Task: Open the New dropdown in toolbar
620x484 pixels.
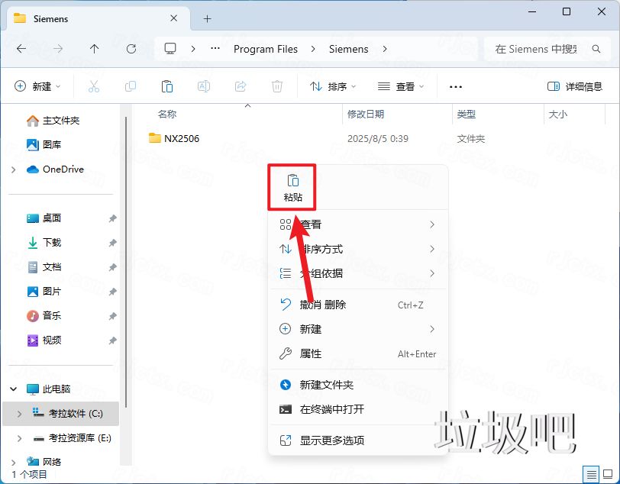Action: pyautogui.click(x=37, y=87)
